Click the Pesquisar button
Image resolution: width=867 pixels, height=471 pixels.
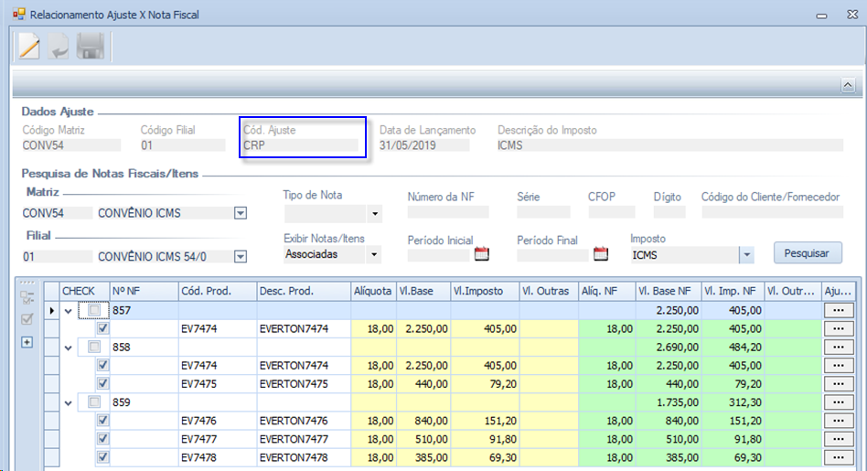coord(807,252)
